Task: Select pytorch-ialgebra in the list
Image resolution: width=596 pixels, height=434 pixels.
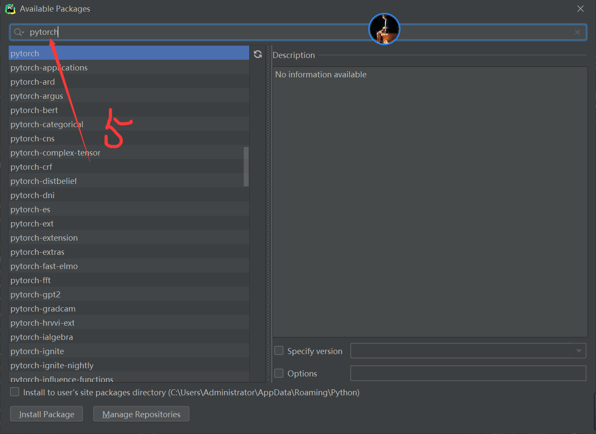Action: tap(129, 337)
